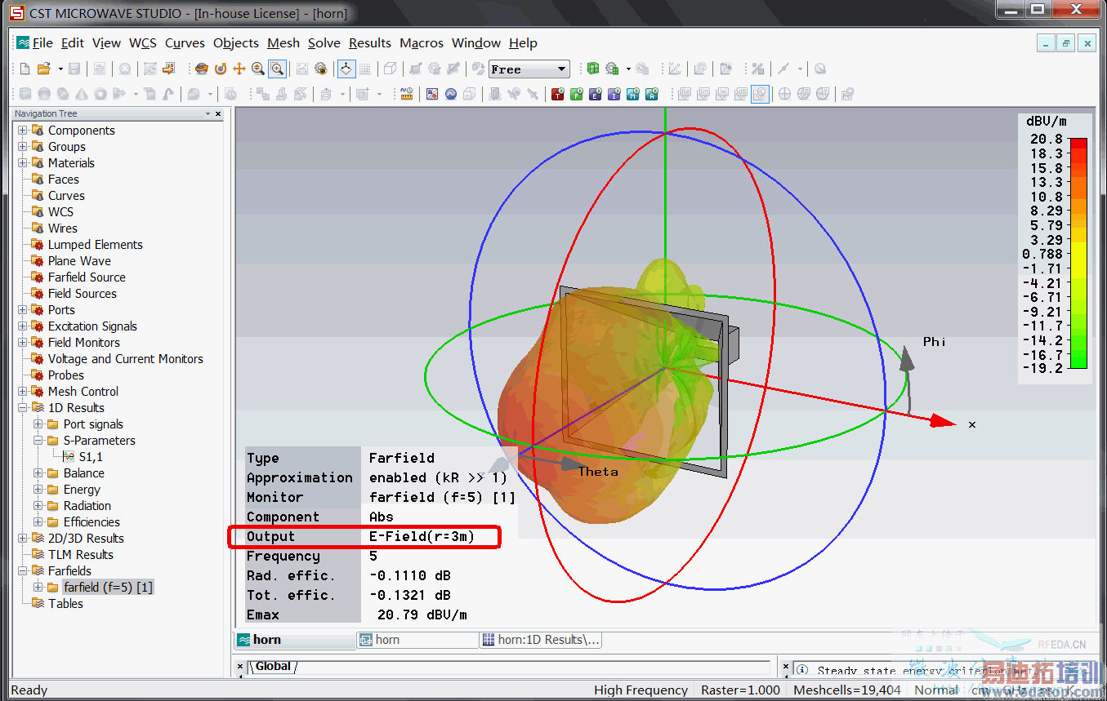Image resolution: width=1107 pixels, height=701 pixels.
Task: Open the Results menu
Action: (x=369, y=43)
